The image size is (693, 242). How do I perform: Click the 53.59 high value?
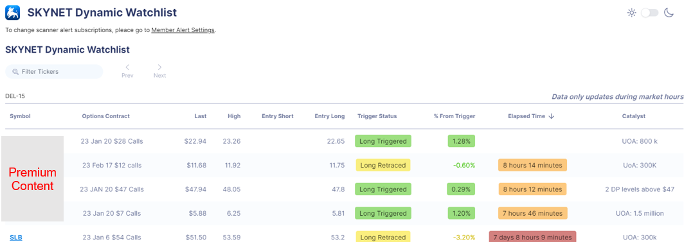231,237
